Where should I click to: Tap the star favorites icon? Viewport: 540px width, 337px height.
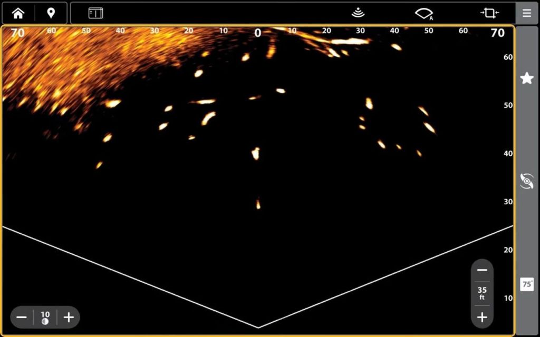tap(527, 78)
